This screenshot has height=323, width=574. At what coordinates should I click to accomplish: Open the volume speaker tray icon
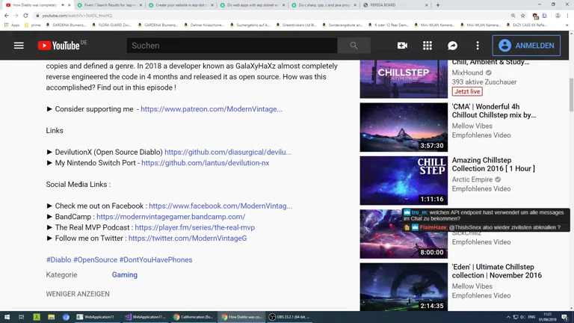click(x=522, y=317)
